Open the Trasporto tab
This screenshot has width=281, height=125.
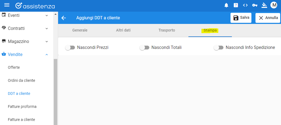pos(167,30)
